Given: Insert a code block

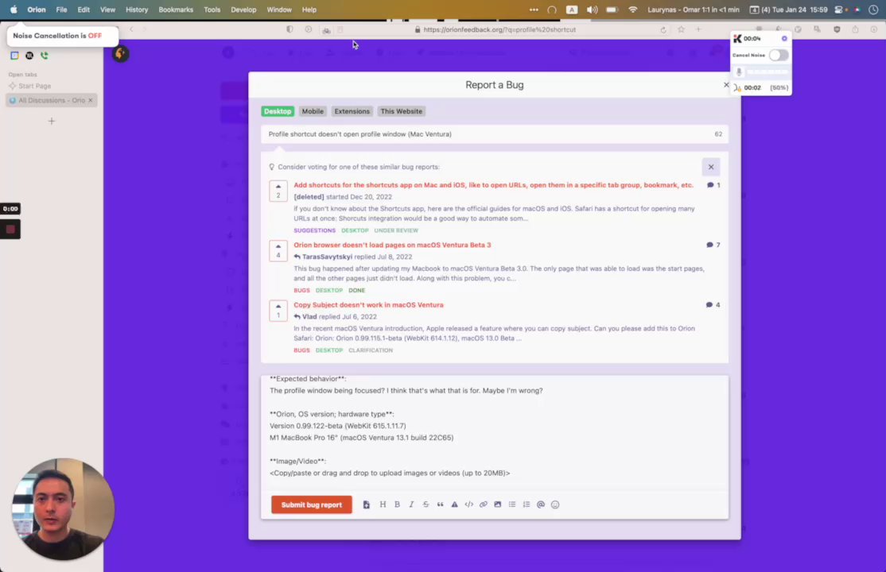Looking at the screenshot, I should 469,504.
